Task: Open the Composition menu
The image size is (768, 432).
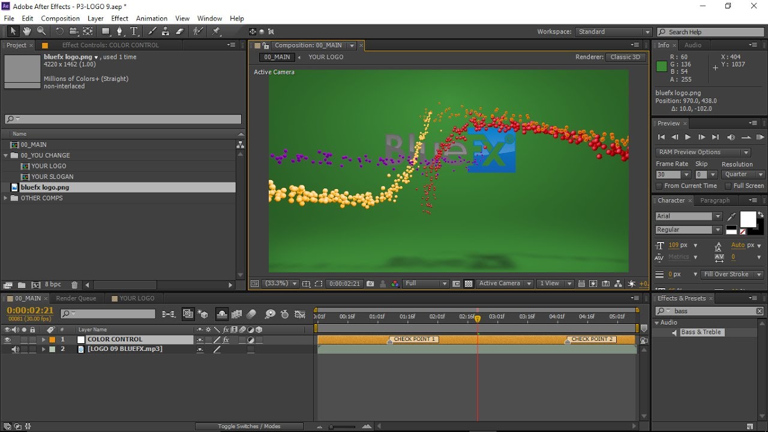Action: click(x=60, y=19)
